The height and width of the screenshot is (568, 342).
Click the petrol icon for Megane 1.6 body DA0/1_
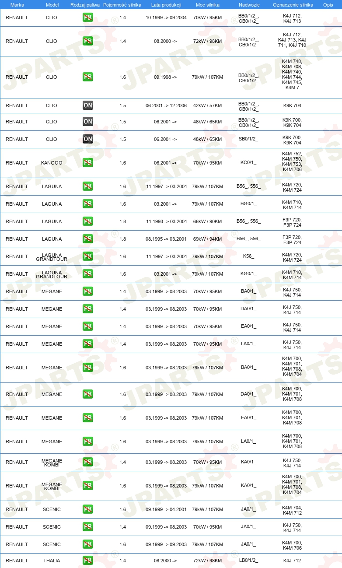[88, 394]
